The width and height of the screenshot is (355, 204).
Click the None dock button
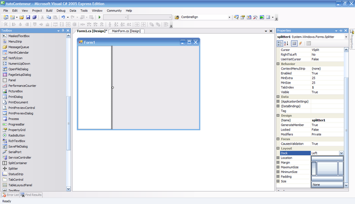point(327,185)
